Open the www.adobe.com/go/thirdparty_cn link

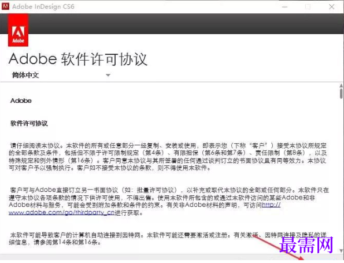pos(62,213)
